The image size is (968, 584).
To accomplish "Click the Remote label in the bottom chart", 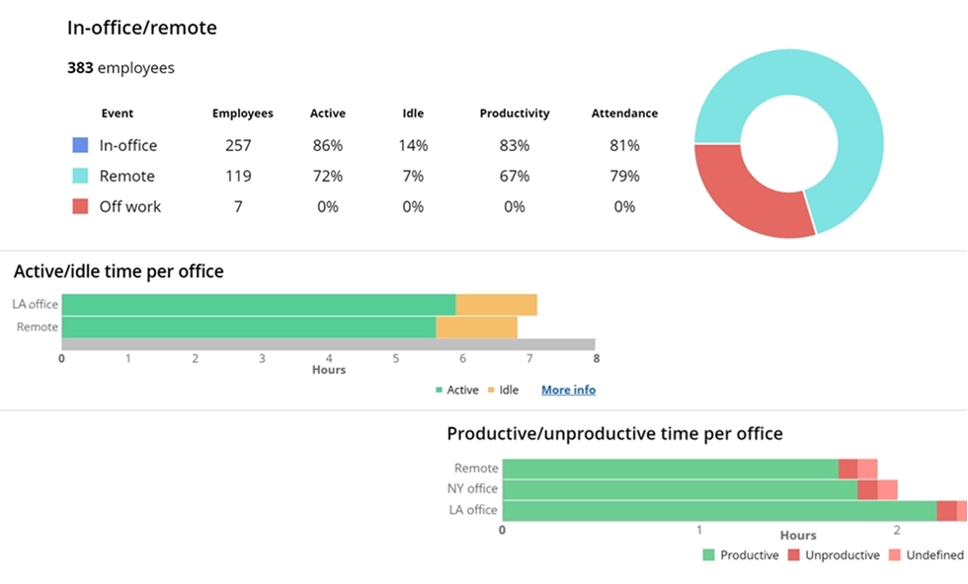I will tap(477, 468).
